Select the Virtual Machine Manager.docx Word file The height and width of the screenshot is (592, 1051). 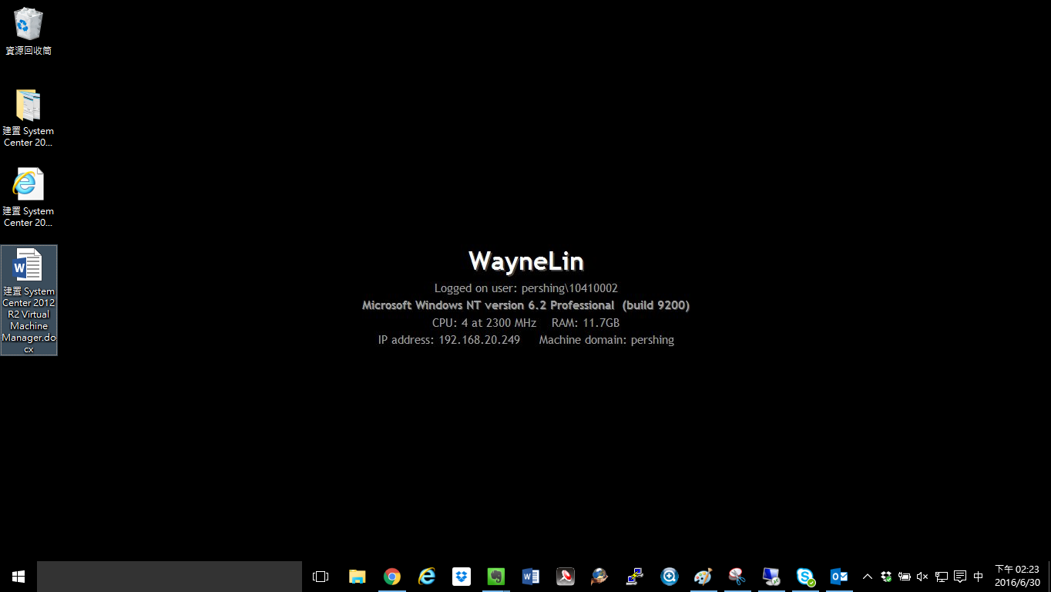(x=29, y=300)
